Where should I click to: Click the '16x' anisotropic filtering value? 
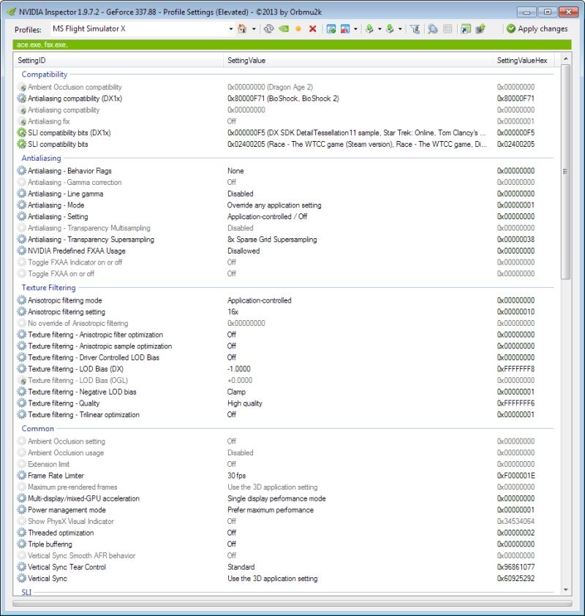[233, 312]
